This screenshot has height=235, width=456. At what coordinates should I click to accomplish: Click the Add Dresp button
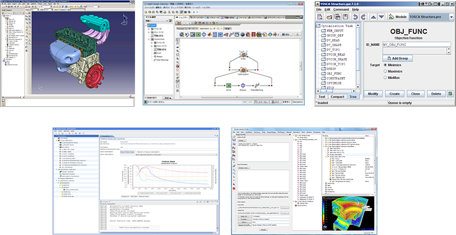click(x=397, y=58)
